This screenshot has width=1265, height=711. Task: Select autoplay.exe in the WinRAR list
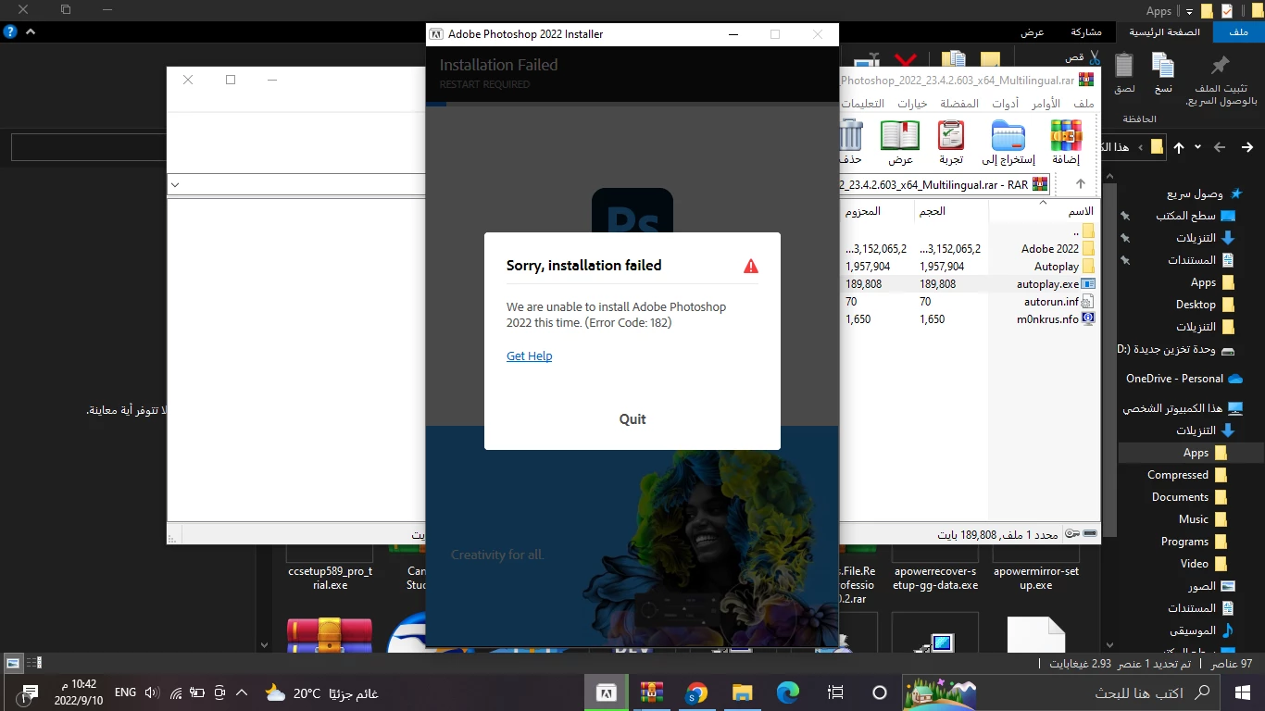coord(1056,284)
